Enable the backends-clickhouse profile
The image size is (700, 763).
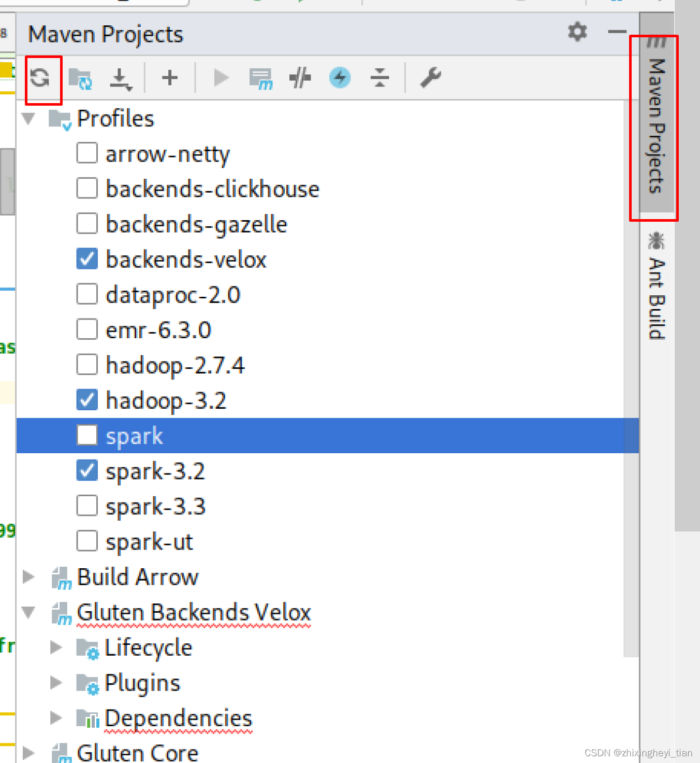87,188
